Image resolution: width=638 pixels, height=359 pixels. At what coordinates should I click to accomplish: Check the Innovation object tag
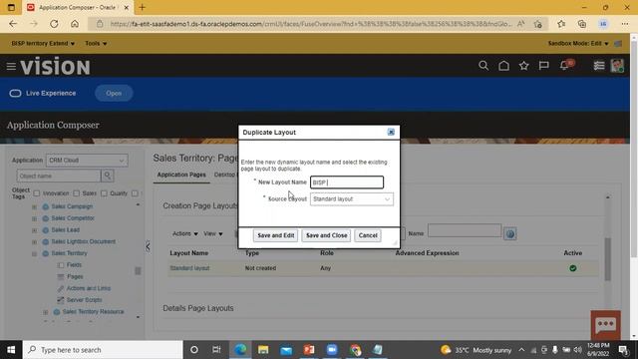(37, 193)
